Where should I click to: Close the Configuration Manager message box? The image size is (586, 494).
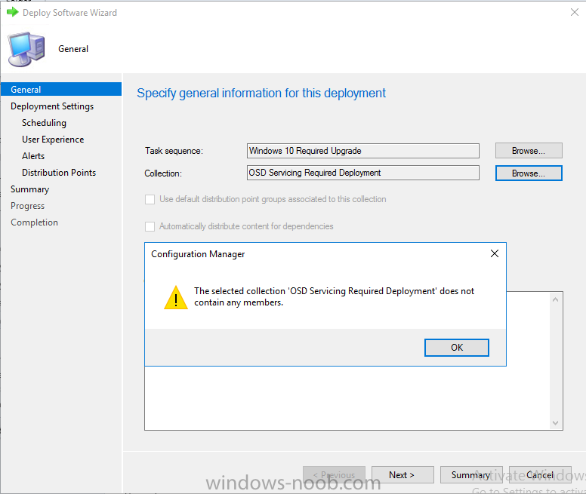coord(495,253)
